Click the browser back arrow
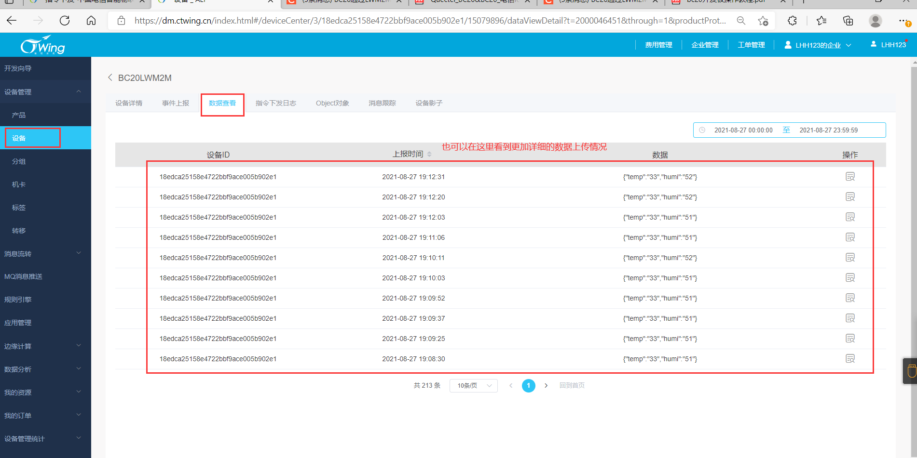 pos(12,21)
